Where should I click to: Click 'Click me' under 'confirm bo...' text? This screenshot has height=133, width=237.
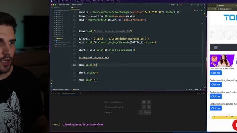pyautogui.click(x=216, y=96)
